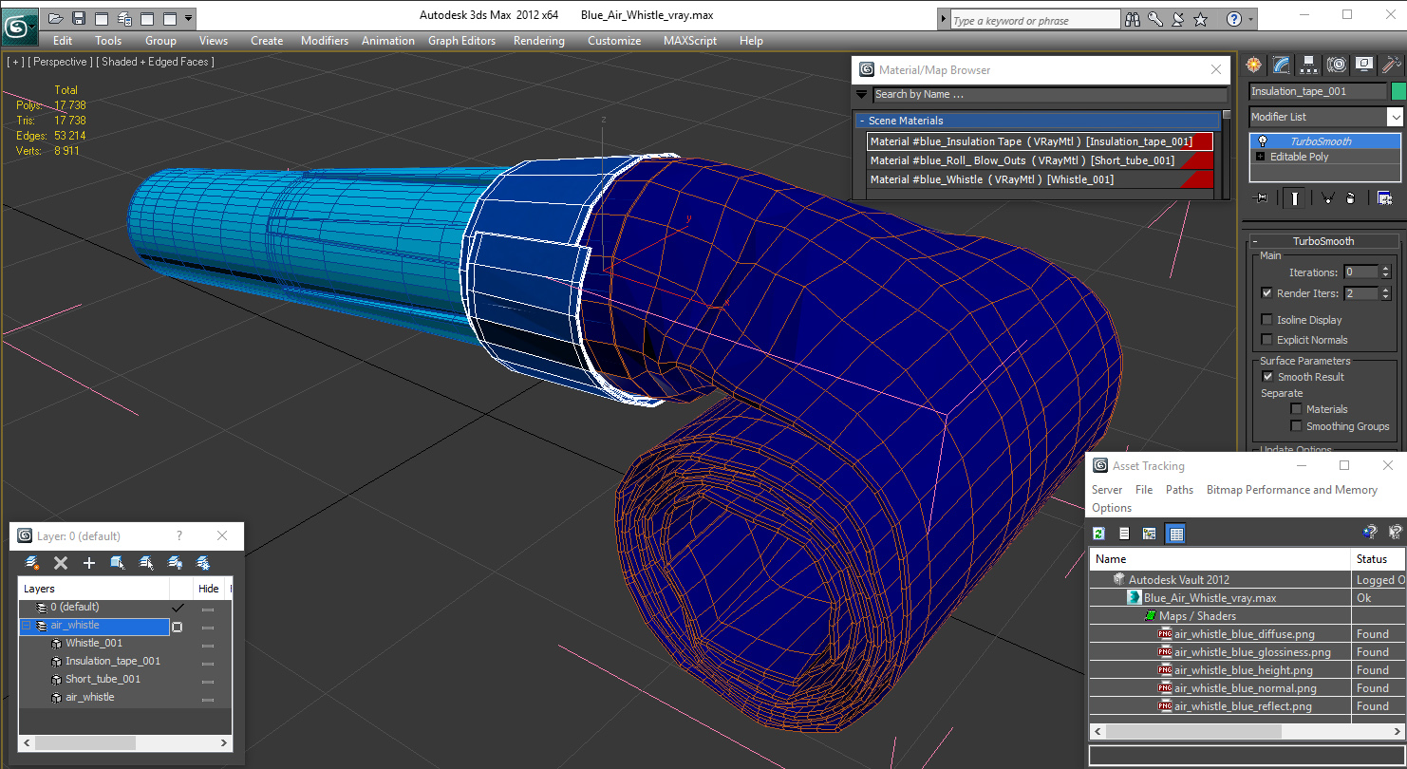The image size is (1407, 769).
Task: Open the Utilities hammer panel tab
Action: click(1392, 65)
